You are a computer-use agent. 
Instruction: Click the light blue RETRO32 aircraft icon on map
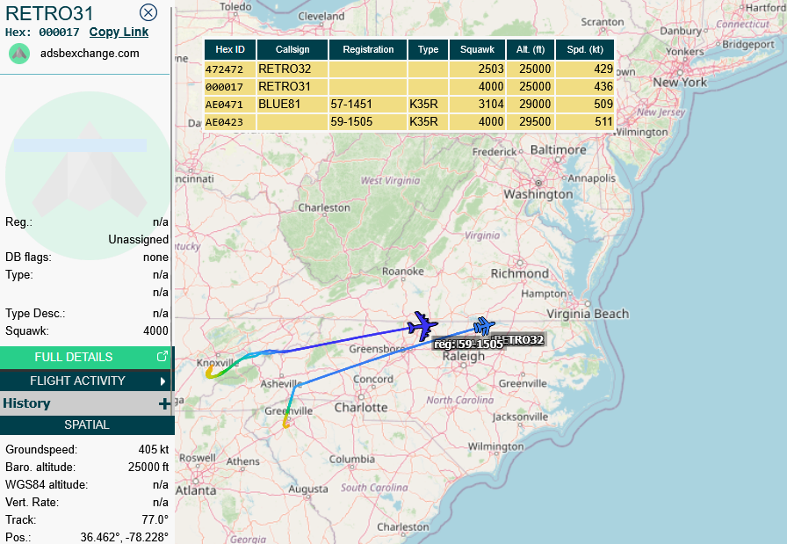tap(484, 326)
